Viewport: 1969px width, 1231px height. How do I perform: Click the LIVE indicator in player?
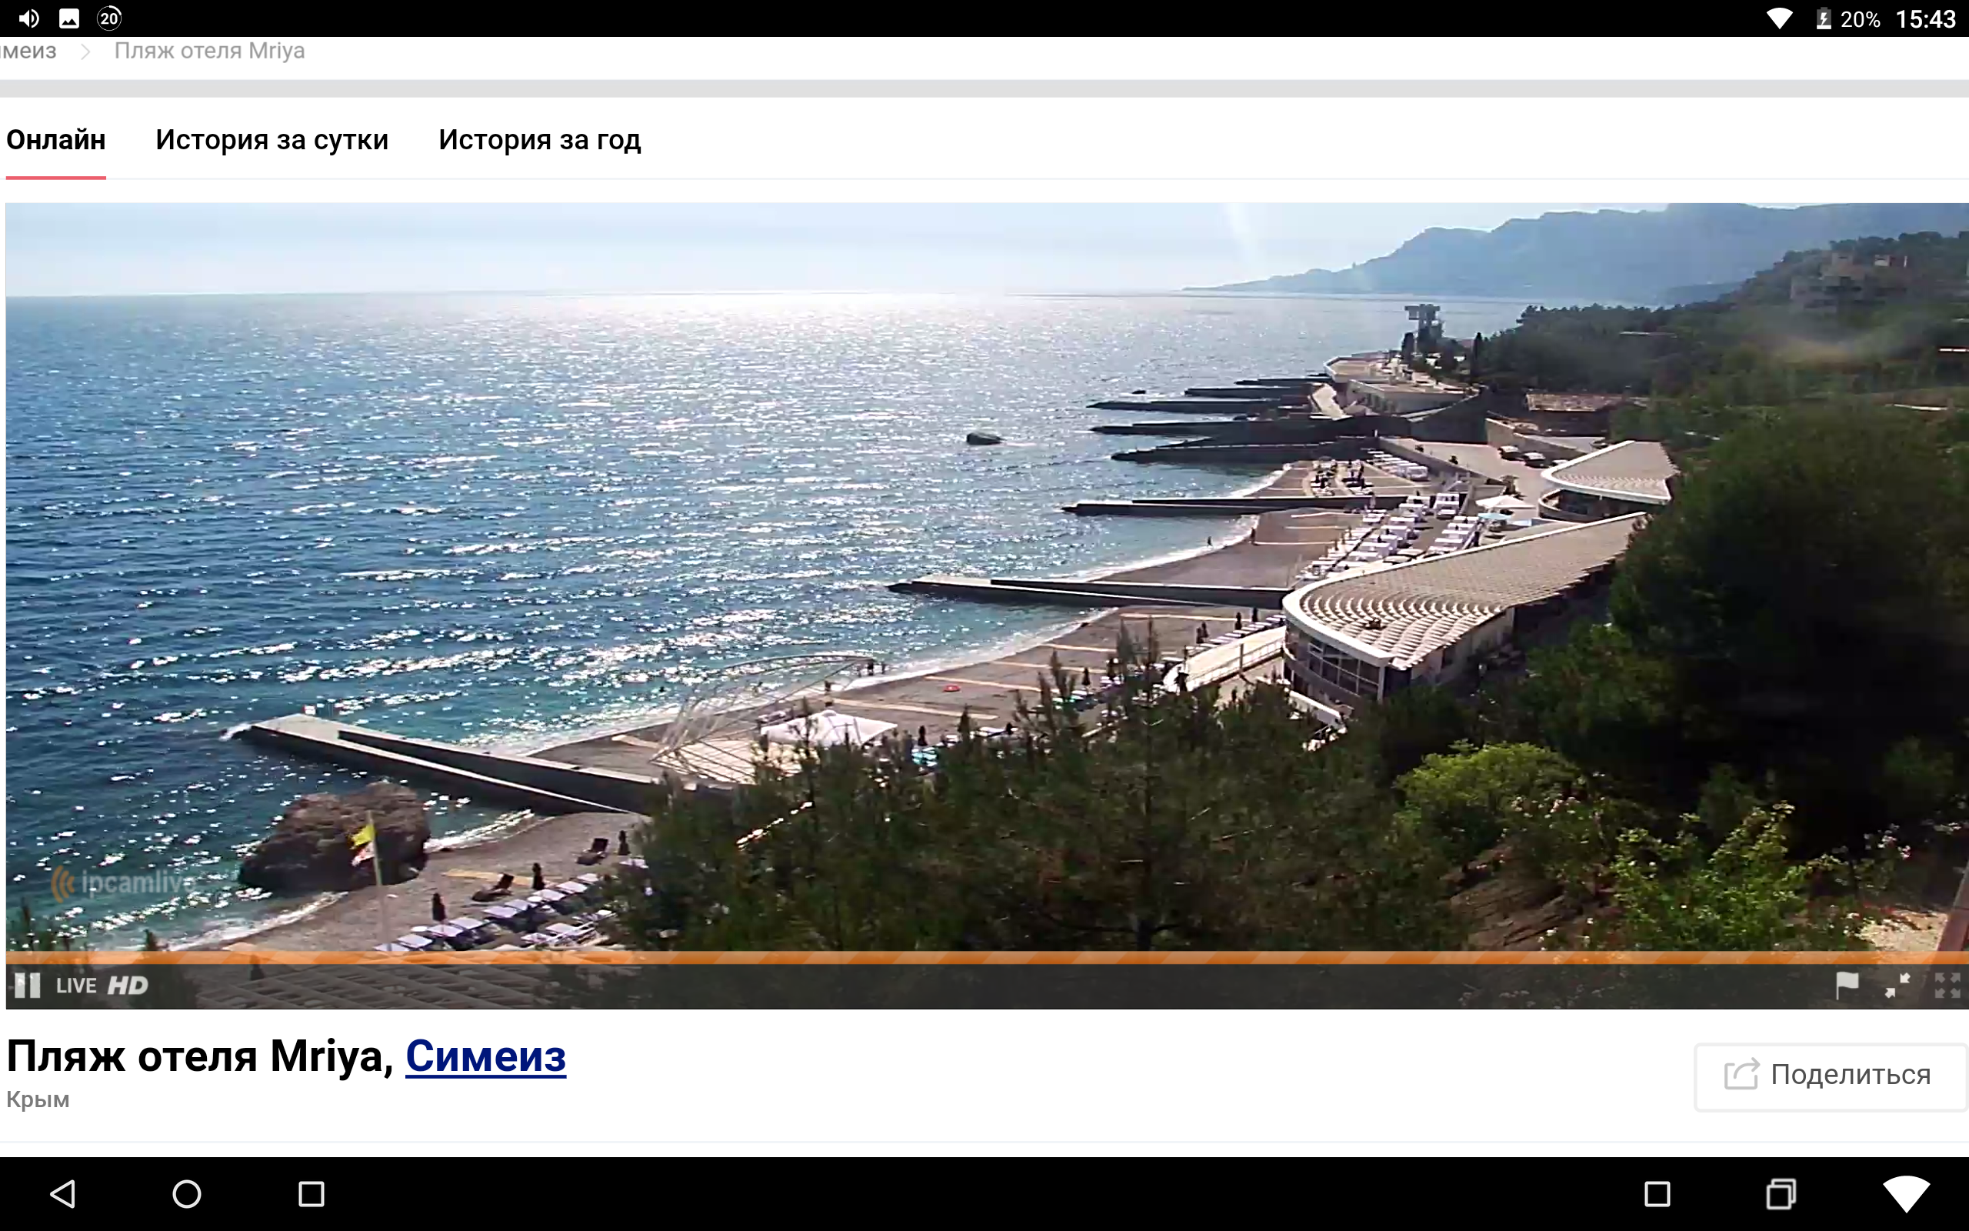click(x=75, y=986)
